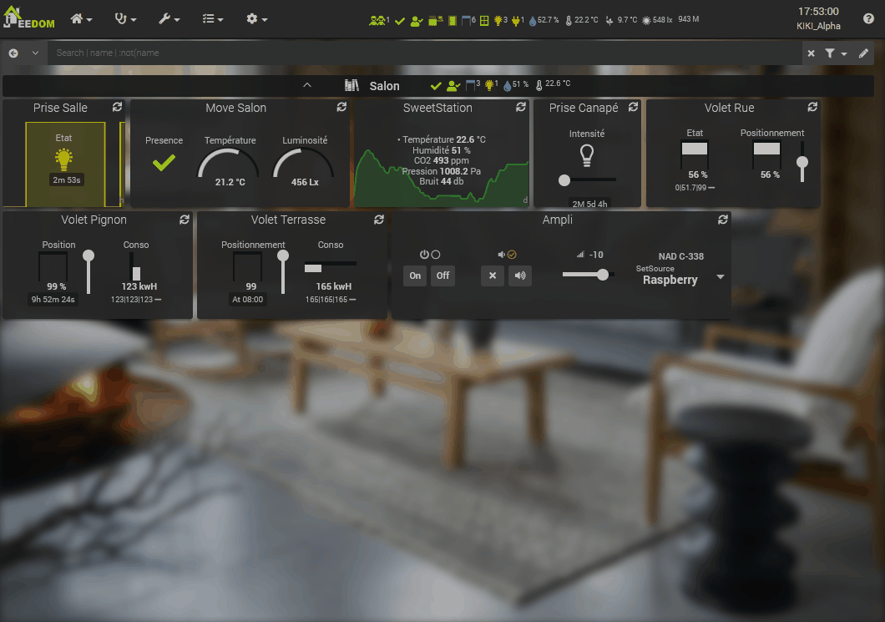Open the Ampli SetSource Raspberry dropdown
The image size is (885, 622).
(720, 278)
